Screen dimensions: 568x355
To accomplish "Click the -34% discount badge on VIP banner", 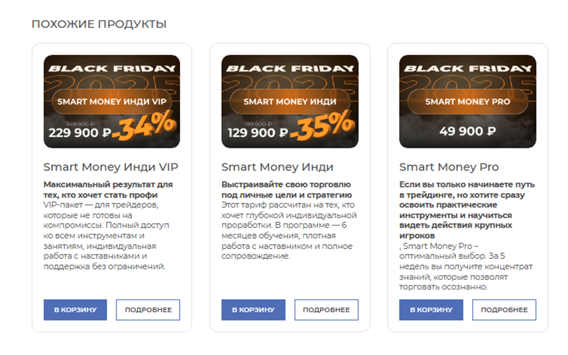I will [144, 127].
